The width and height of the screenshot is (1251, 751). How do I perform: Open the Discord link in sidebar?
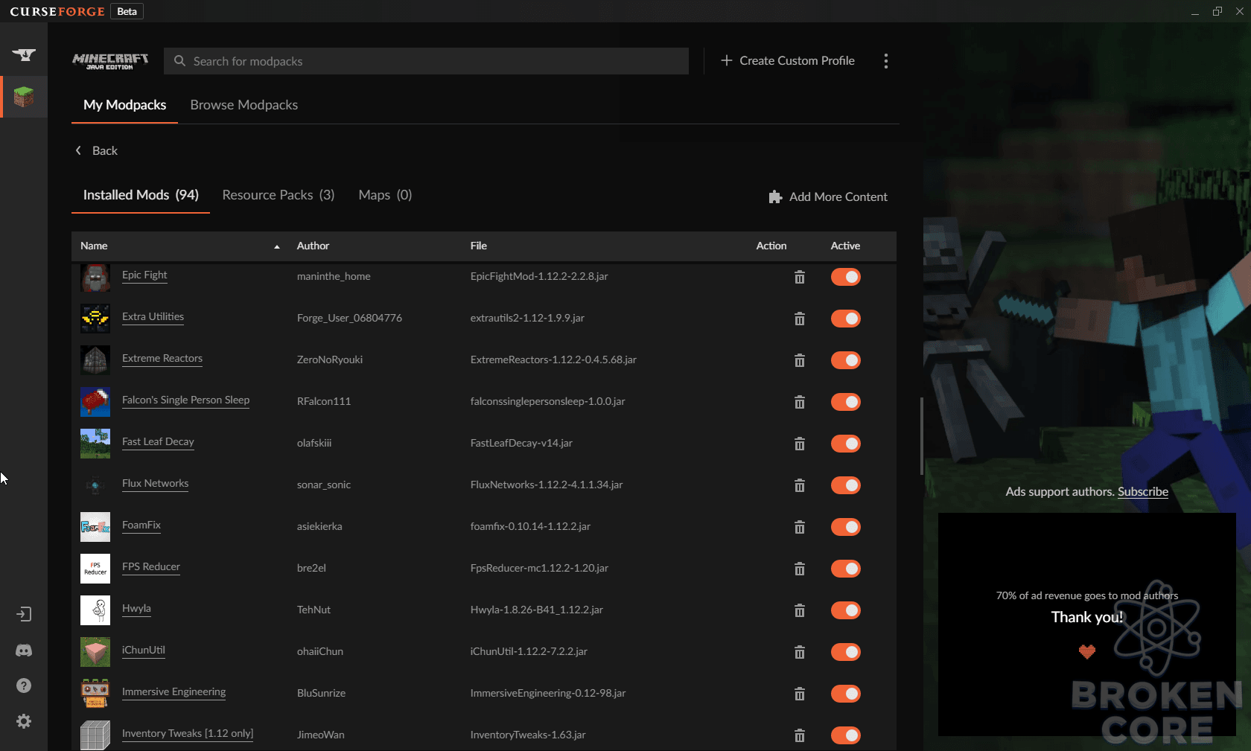pos(24,651)
